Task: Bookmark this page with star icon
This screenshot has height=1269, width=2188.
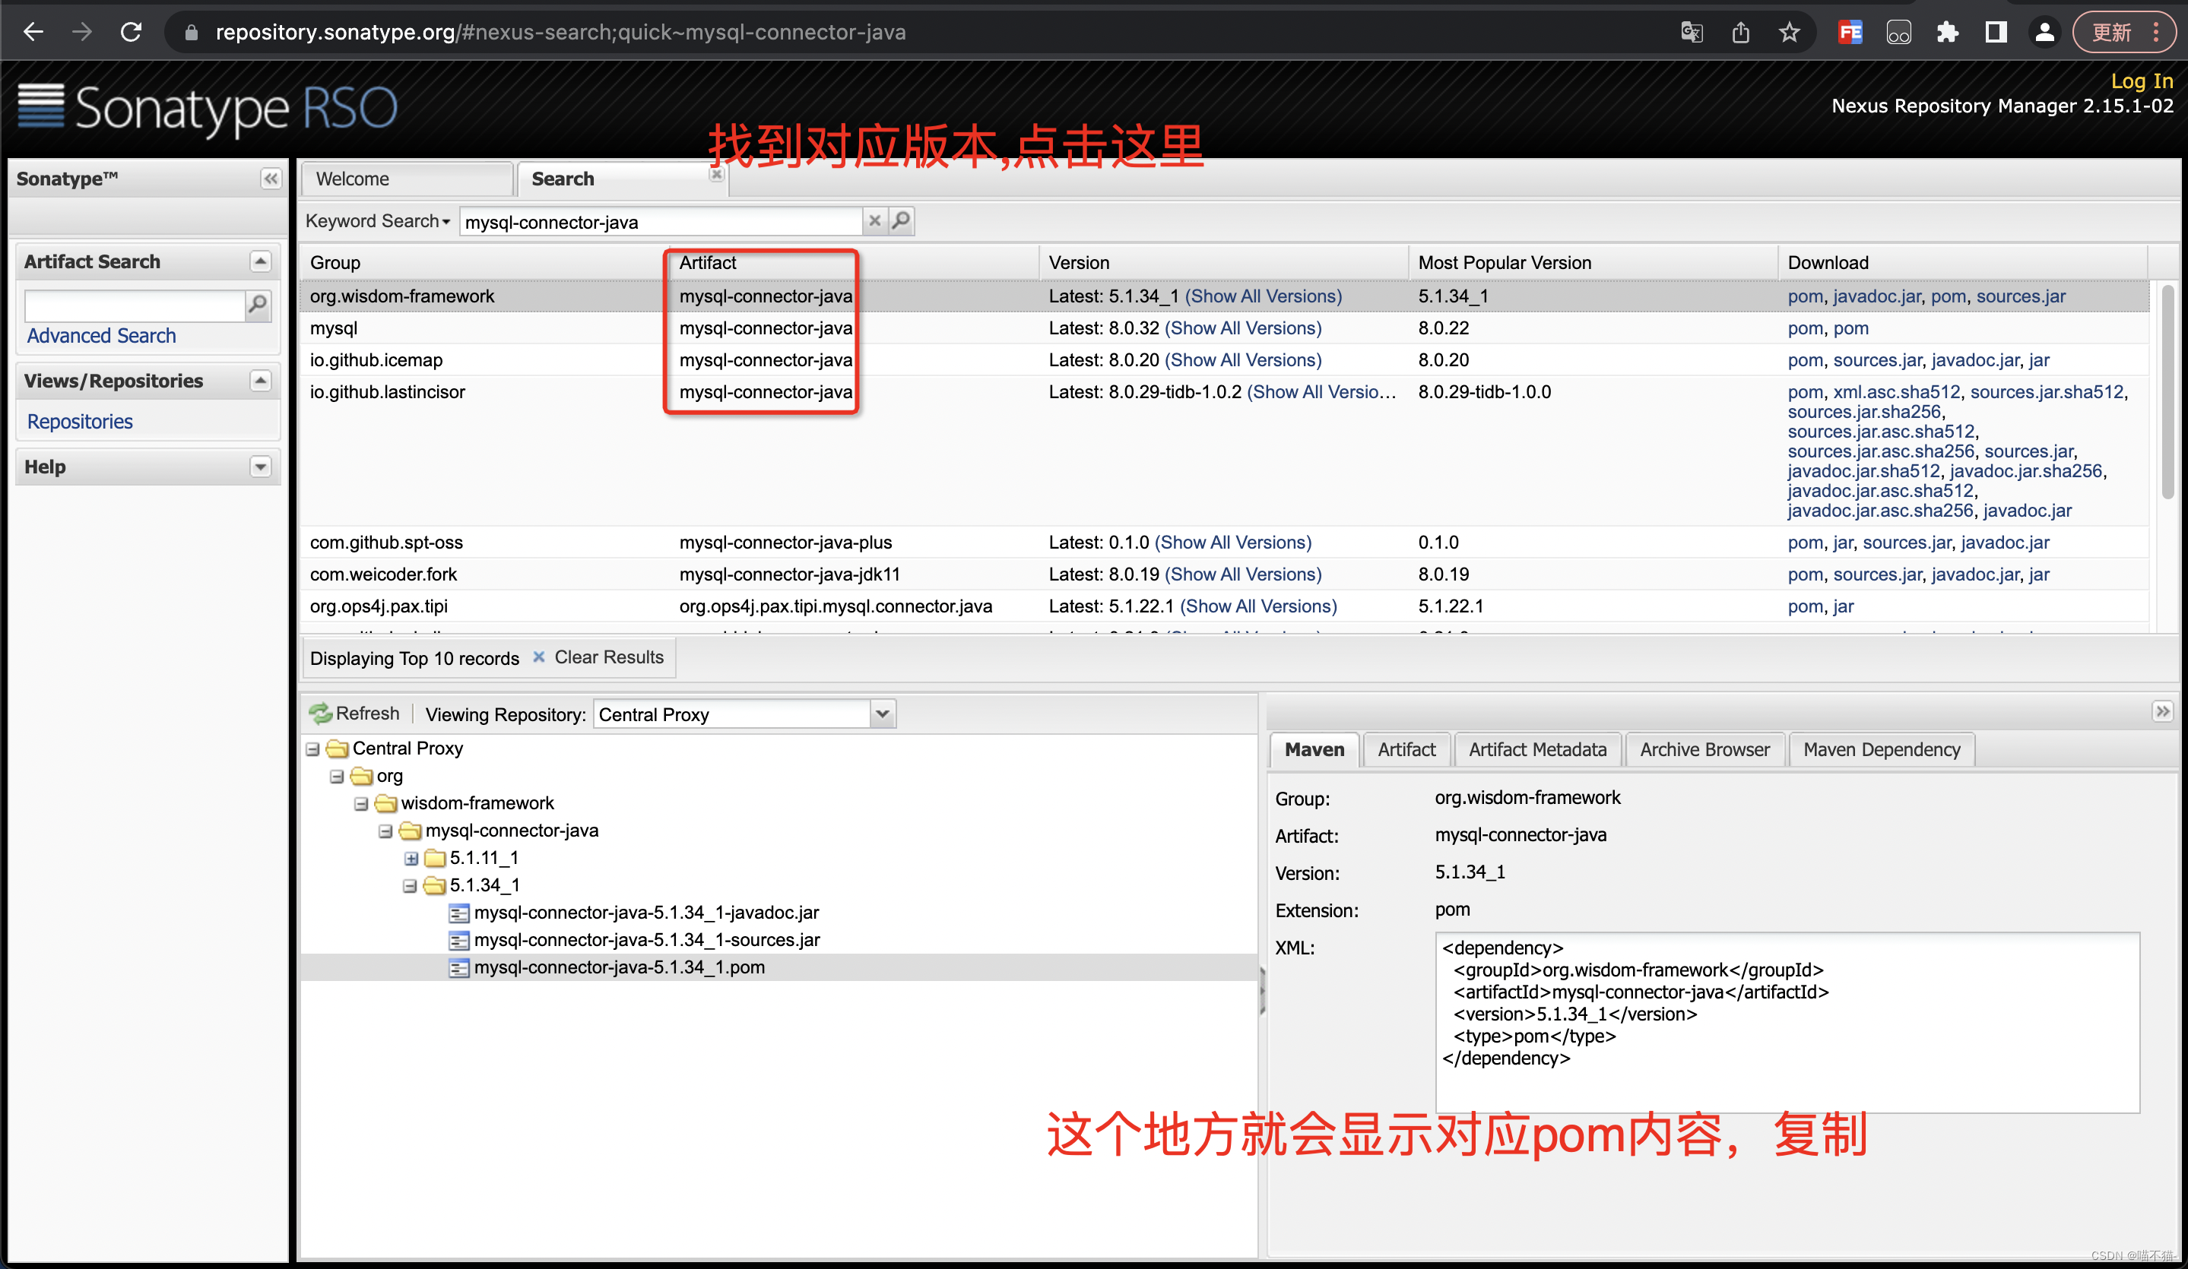Action: pos(1790,33)
